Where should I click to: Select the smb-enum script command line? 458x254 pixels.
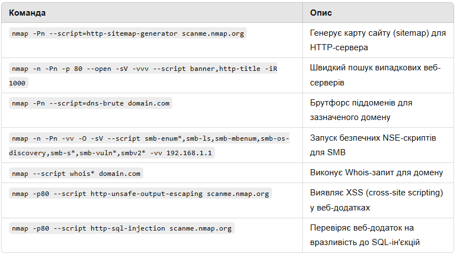(x=149, y=138)
